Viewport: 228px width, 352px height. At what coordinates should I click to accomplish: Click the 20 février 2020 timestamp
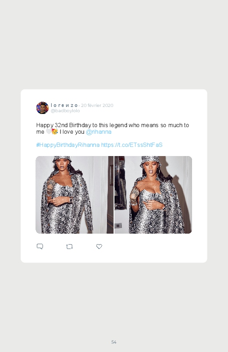click(97, 105)
